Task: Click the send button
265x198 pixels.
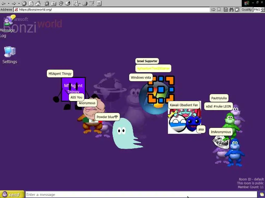Action: click(x=12, y=194)
